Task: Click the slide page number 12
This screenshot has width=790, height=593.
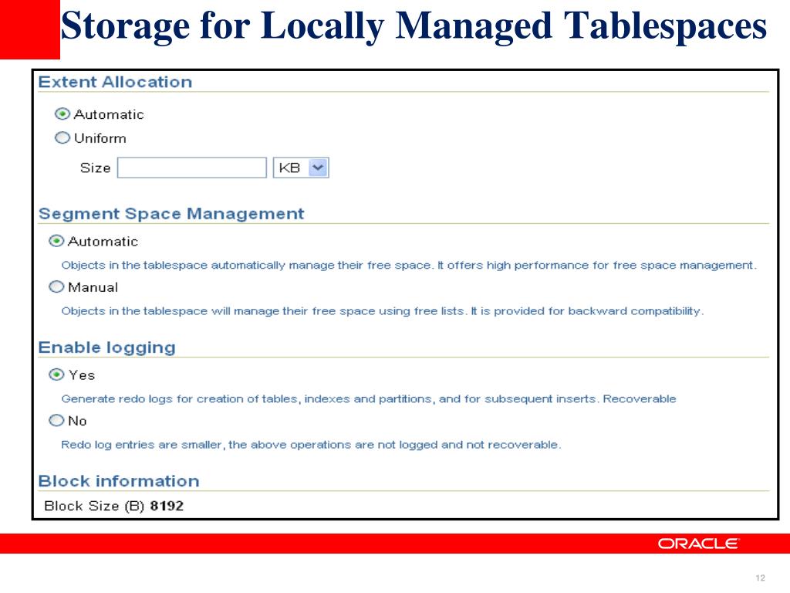Action: (760, 578)
